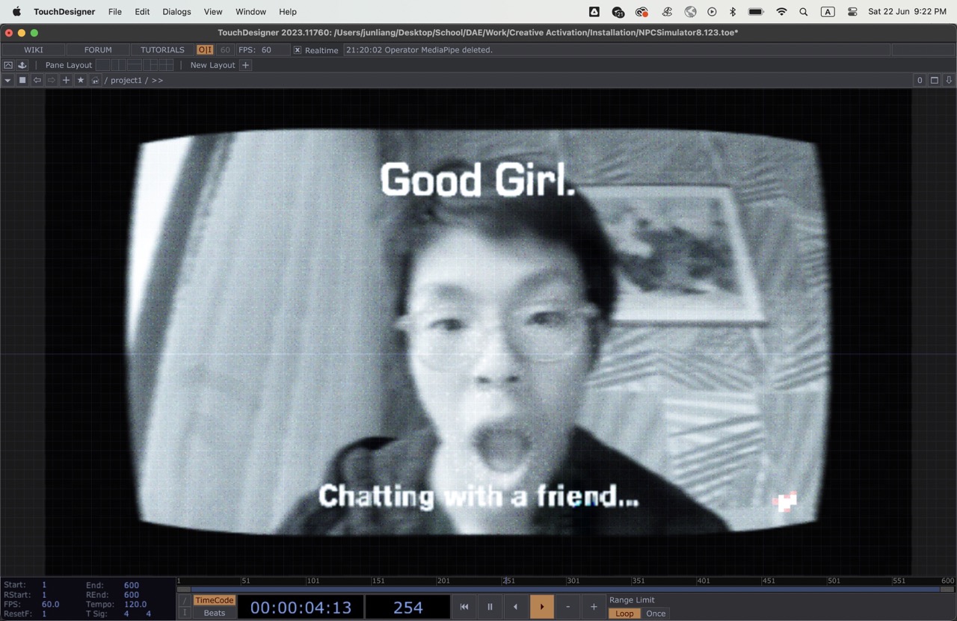This screenshot has height=621, width=957.
Task: Open the TUTORIALS link
Action: (x=162, y=50)
